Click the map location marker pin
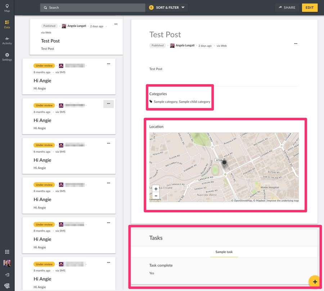 pyautogui.click(x=225, y=163)
